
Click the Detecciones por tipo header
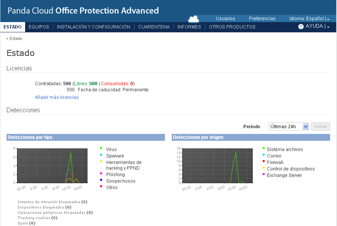[x=86, y=137]
